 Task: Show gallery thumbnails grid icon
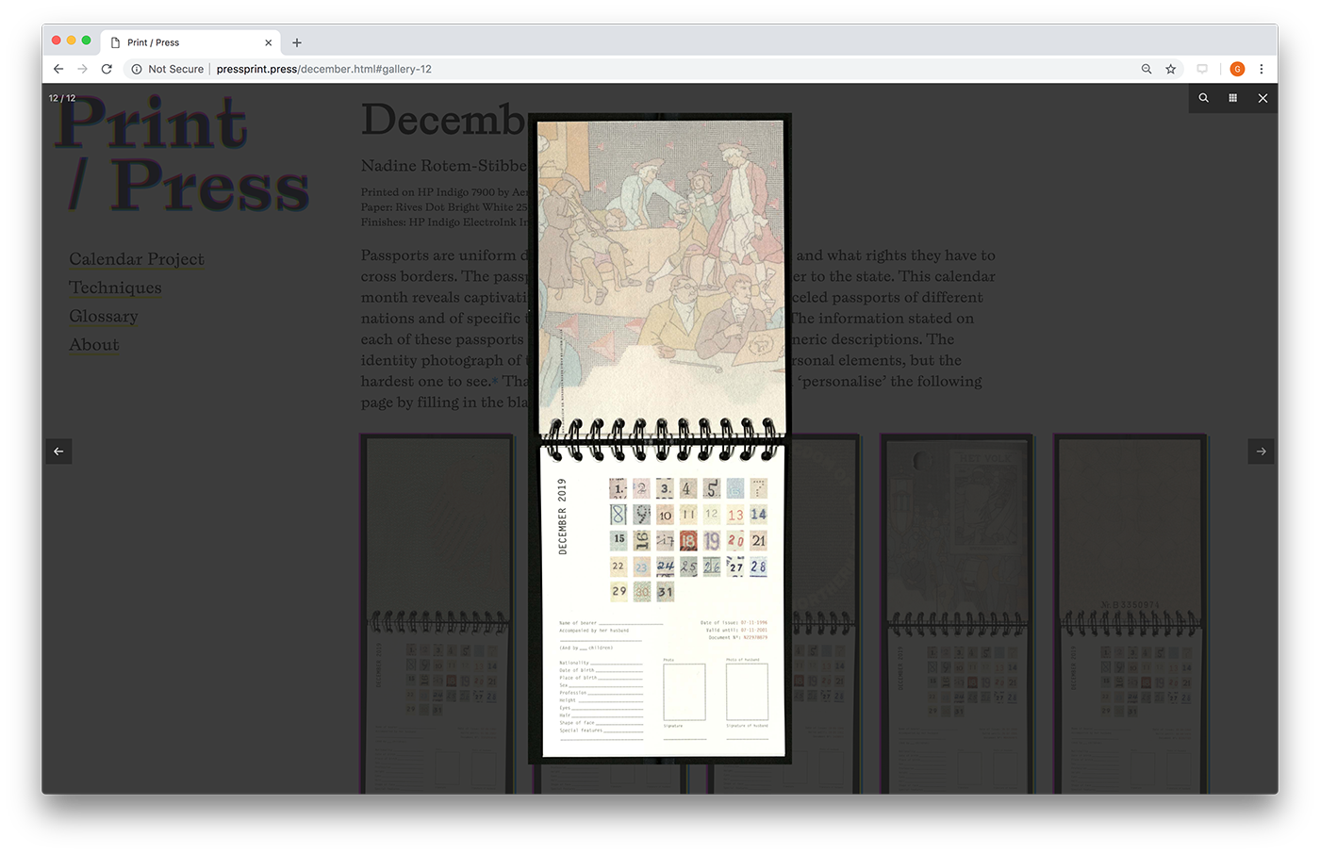click(x=1233, y=98)
